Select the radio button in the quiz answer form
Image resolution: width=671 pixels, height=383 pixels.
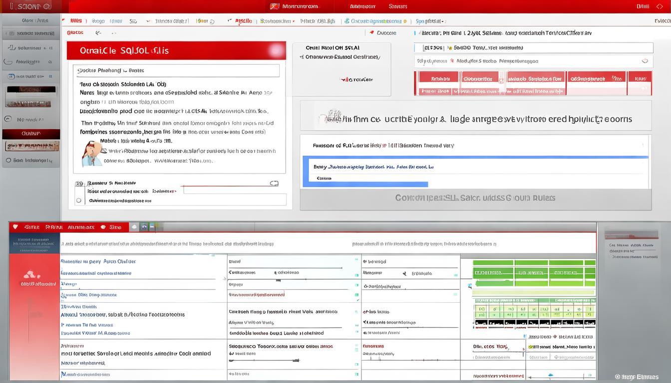click(78, 199)
